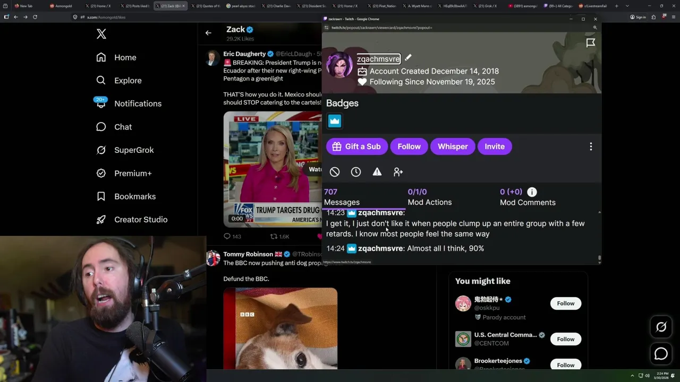Play the Fox News video thumbnail

(x=273, y=169)
